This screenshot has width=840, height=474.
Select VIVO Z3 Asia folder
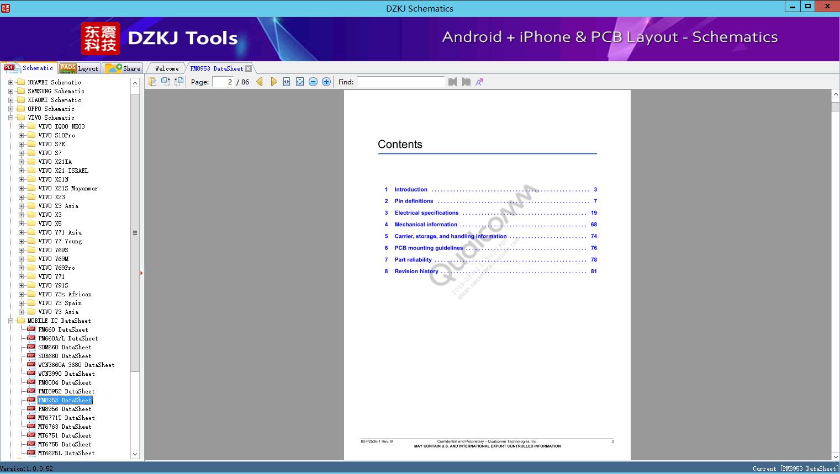59,206
